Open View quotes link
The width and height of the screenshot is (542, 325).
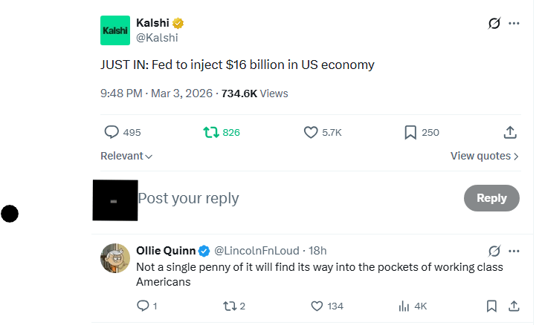pyautogui.click(x=484, y=156)
